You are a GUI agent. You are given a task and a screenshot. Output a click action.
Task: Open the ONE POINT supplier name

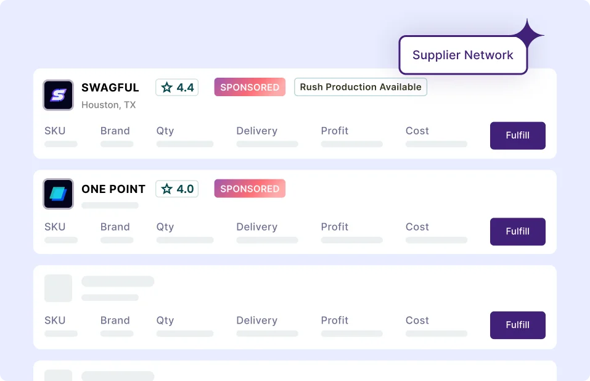pos(113,189)
